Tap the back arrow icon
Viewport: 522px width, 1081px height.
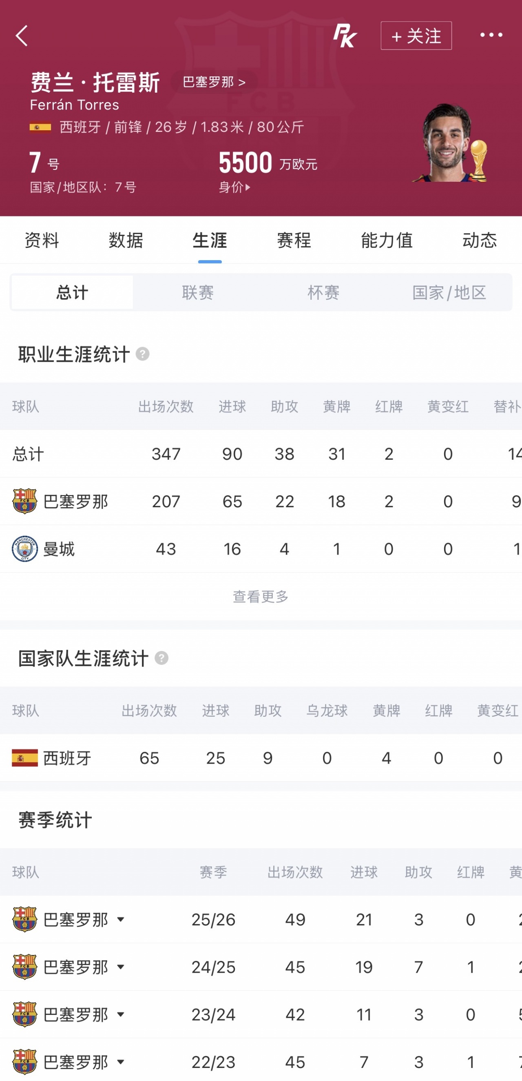[22, 36]
